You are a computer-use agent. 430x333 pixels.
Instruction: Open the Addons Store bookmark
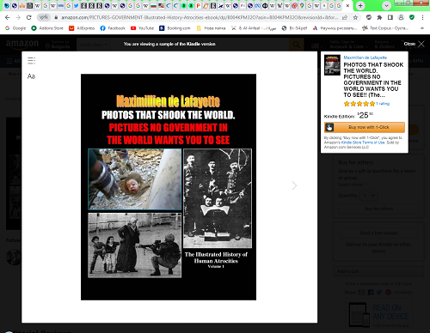pos(47,28)
